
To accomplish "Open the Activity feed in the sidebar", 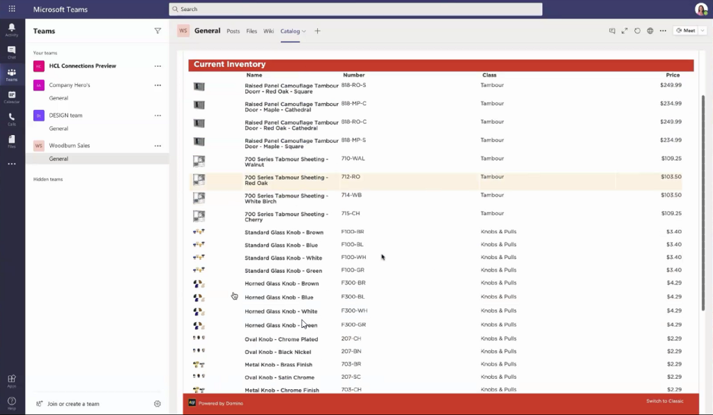I will coord(12,29).
